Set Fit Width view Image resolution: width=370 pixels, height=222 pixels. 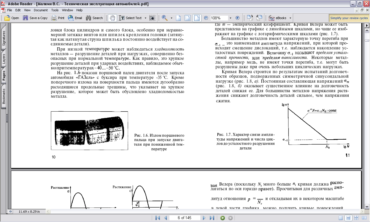[x=197, y=18]
